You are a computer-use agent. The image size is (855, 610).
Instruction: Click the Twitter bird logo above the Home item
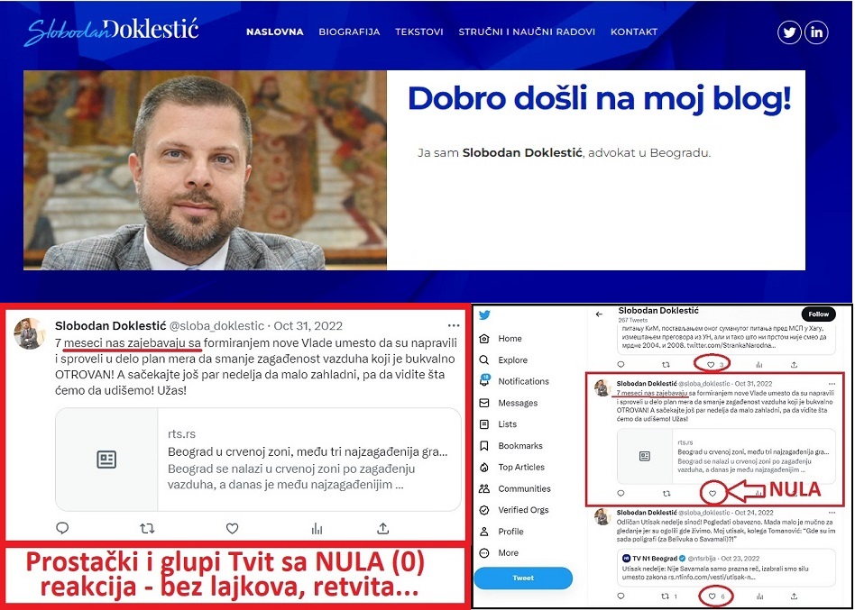[x=485, y=315]
